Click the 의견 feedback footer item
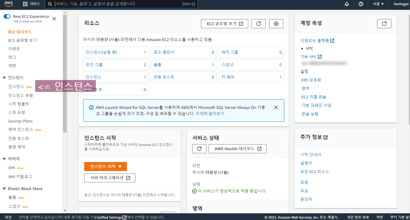410x220 pixels. [8, 217]
